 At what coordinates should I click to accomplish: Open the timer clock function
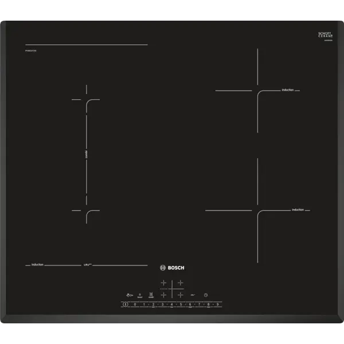click(205, 295)
